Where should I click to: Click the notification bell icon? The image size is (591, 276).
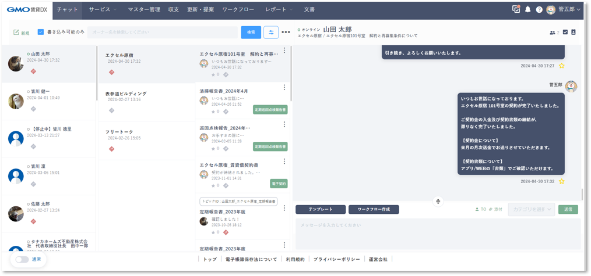click(528, 10)
